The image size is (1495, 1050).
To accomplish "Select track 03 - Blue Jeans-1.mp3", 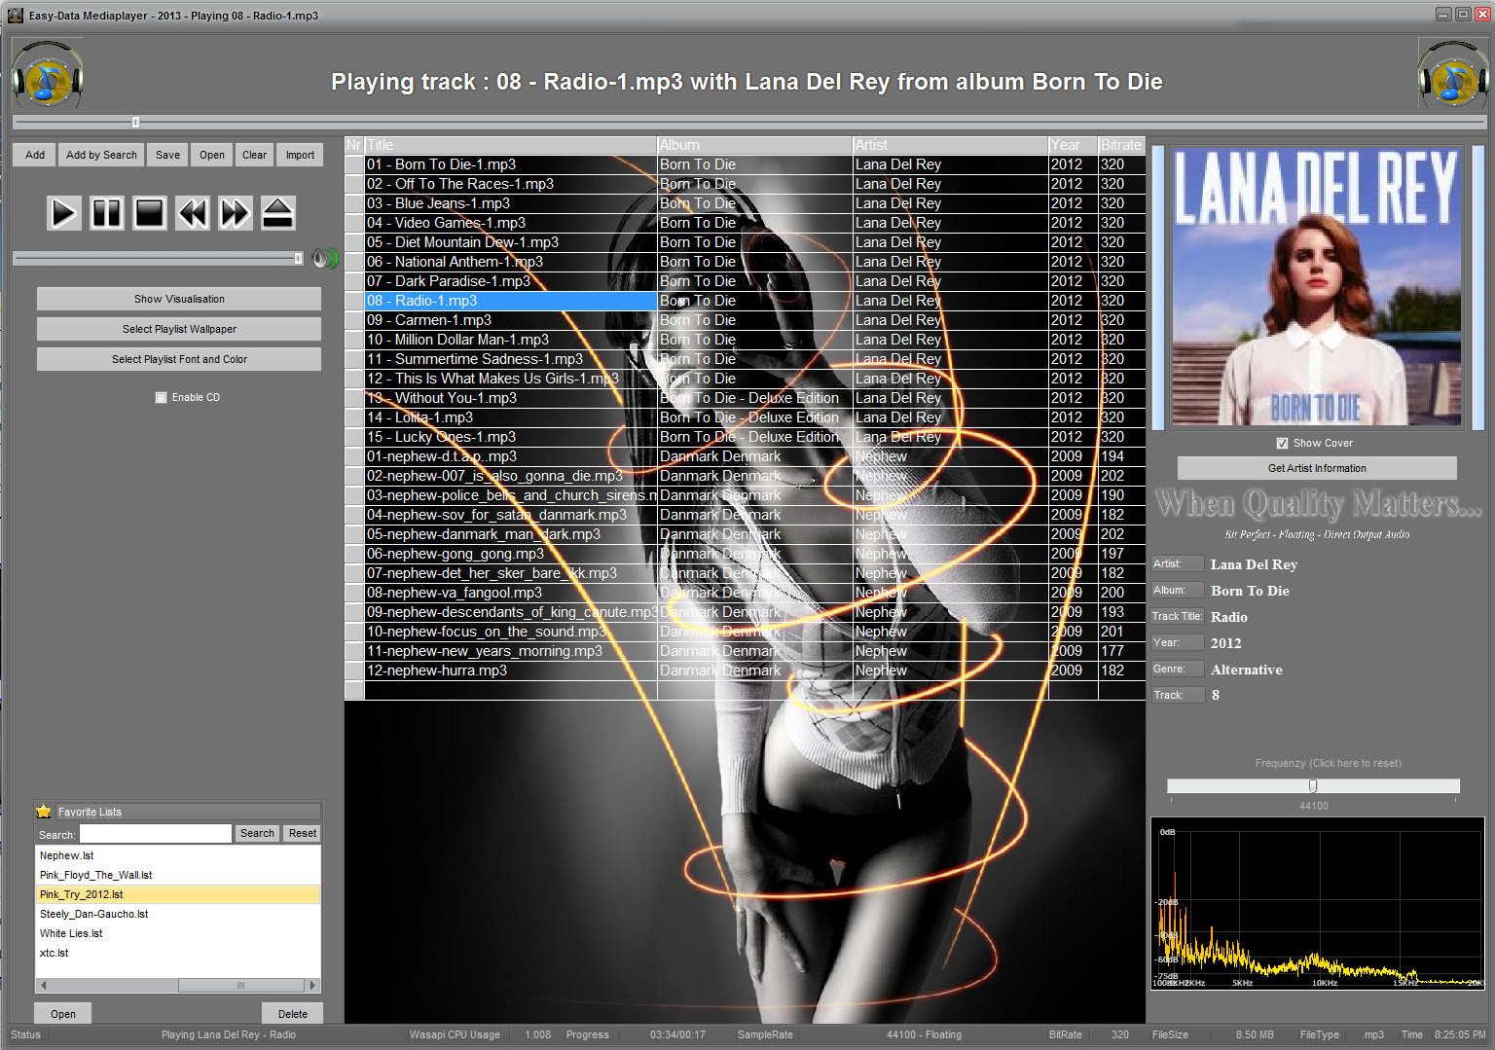I will click(x=511, y=203).
